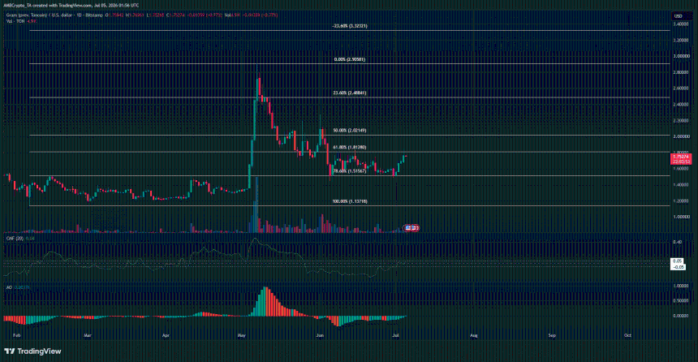The width and height of the screenshot is (698, 362).
Task: Click the CMF (20) indicator title
Action: [x=15, y=238]
